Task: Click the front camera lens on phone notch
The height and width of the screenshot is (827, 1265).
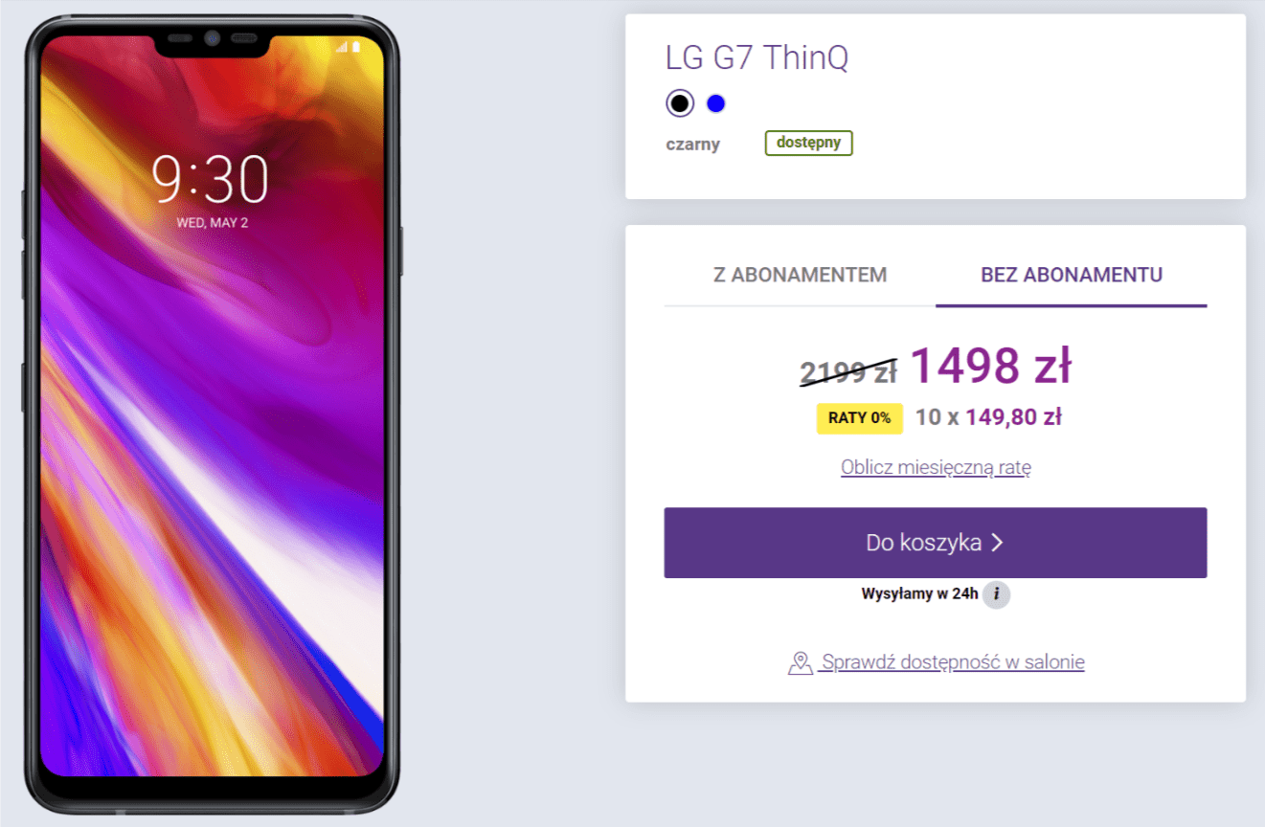Action: point(212,40)
